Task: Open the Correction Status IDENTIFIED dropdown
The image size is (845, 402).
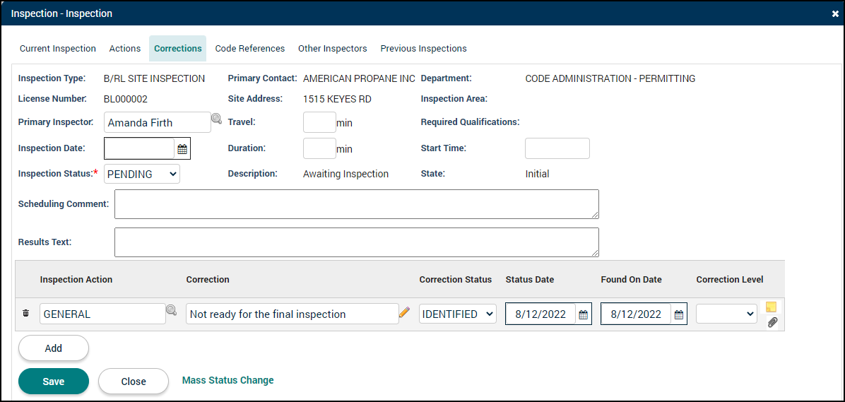Action: pos(458,314)
